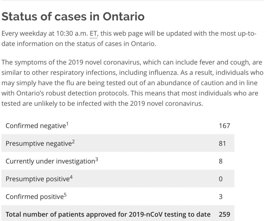Click the dotted-underlined ET abbreviation
267x221 pixels.
tap(93, 34)
